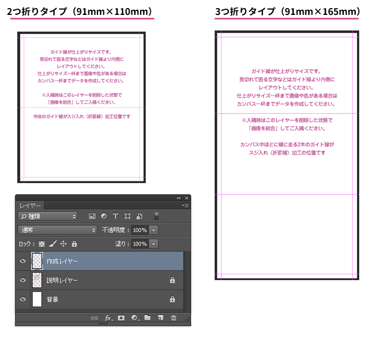This screenshot has width=373, height=341.
Task: Toggle visibility of the 背景 layer
Action: point(23,299)
